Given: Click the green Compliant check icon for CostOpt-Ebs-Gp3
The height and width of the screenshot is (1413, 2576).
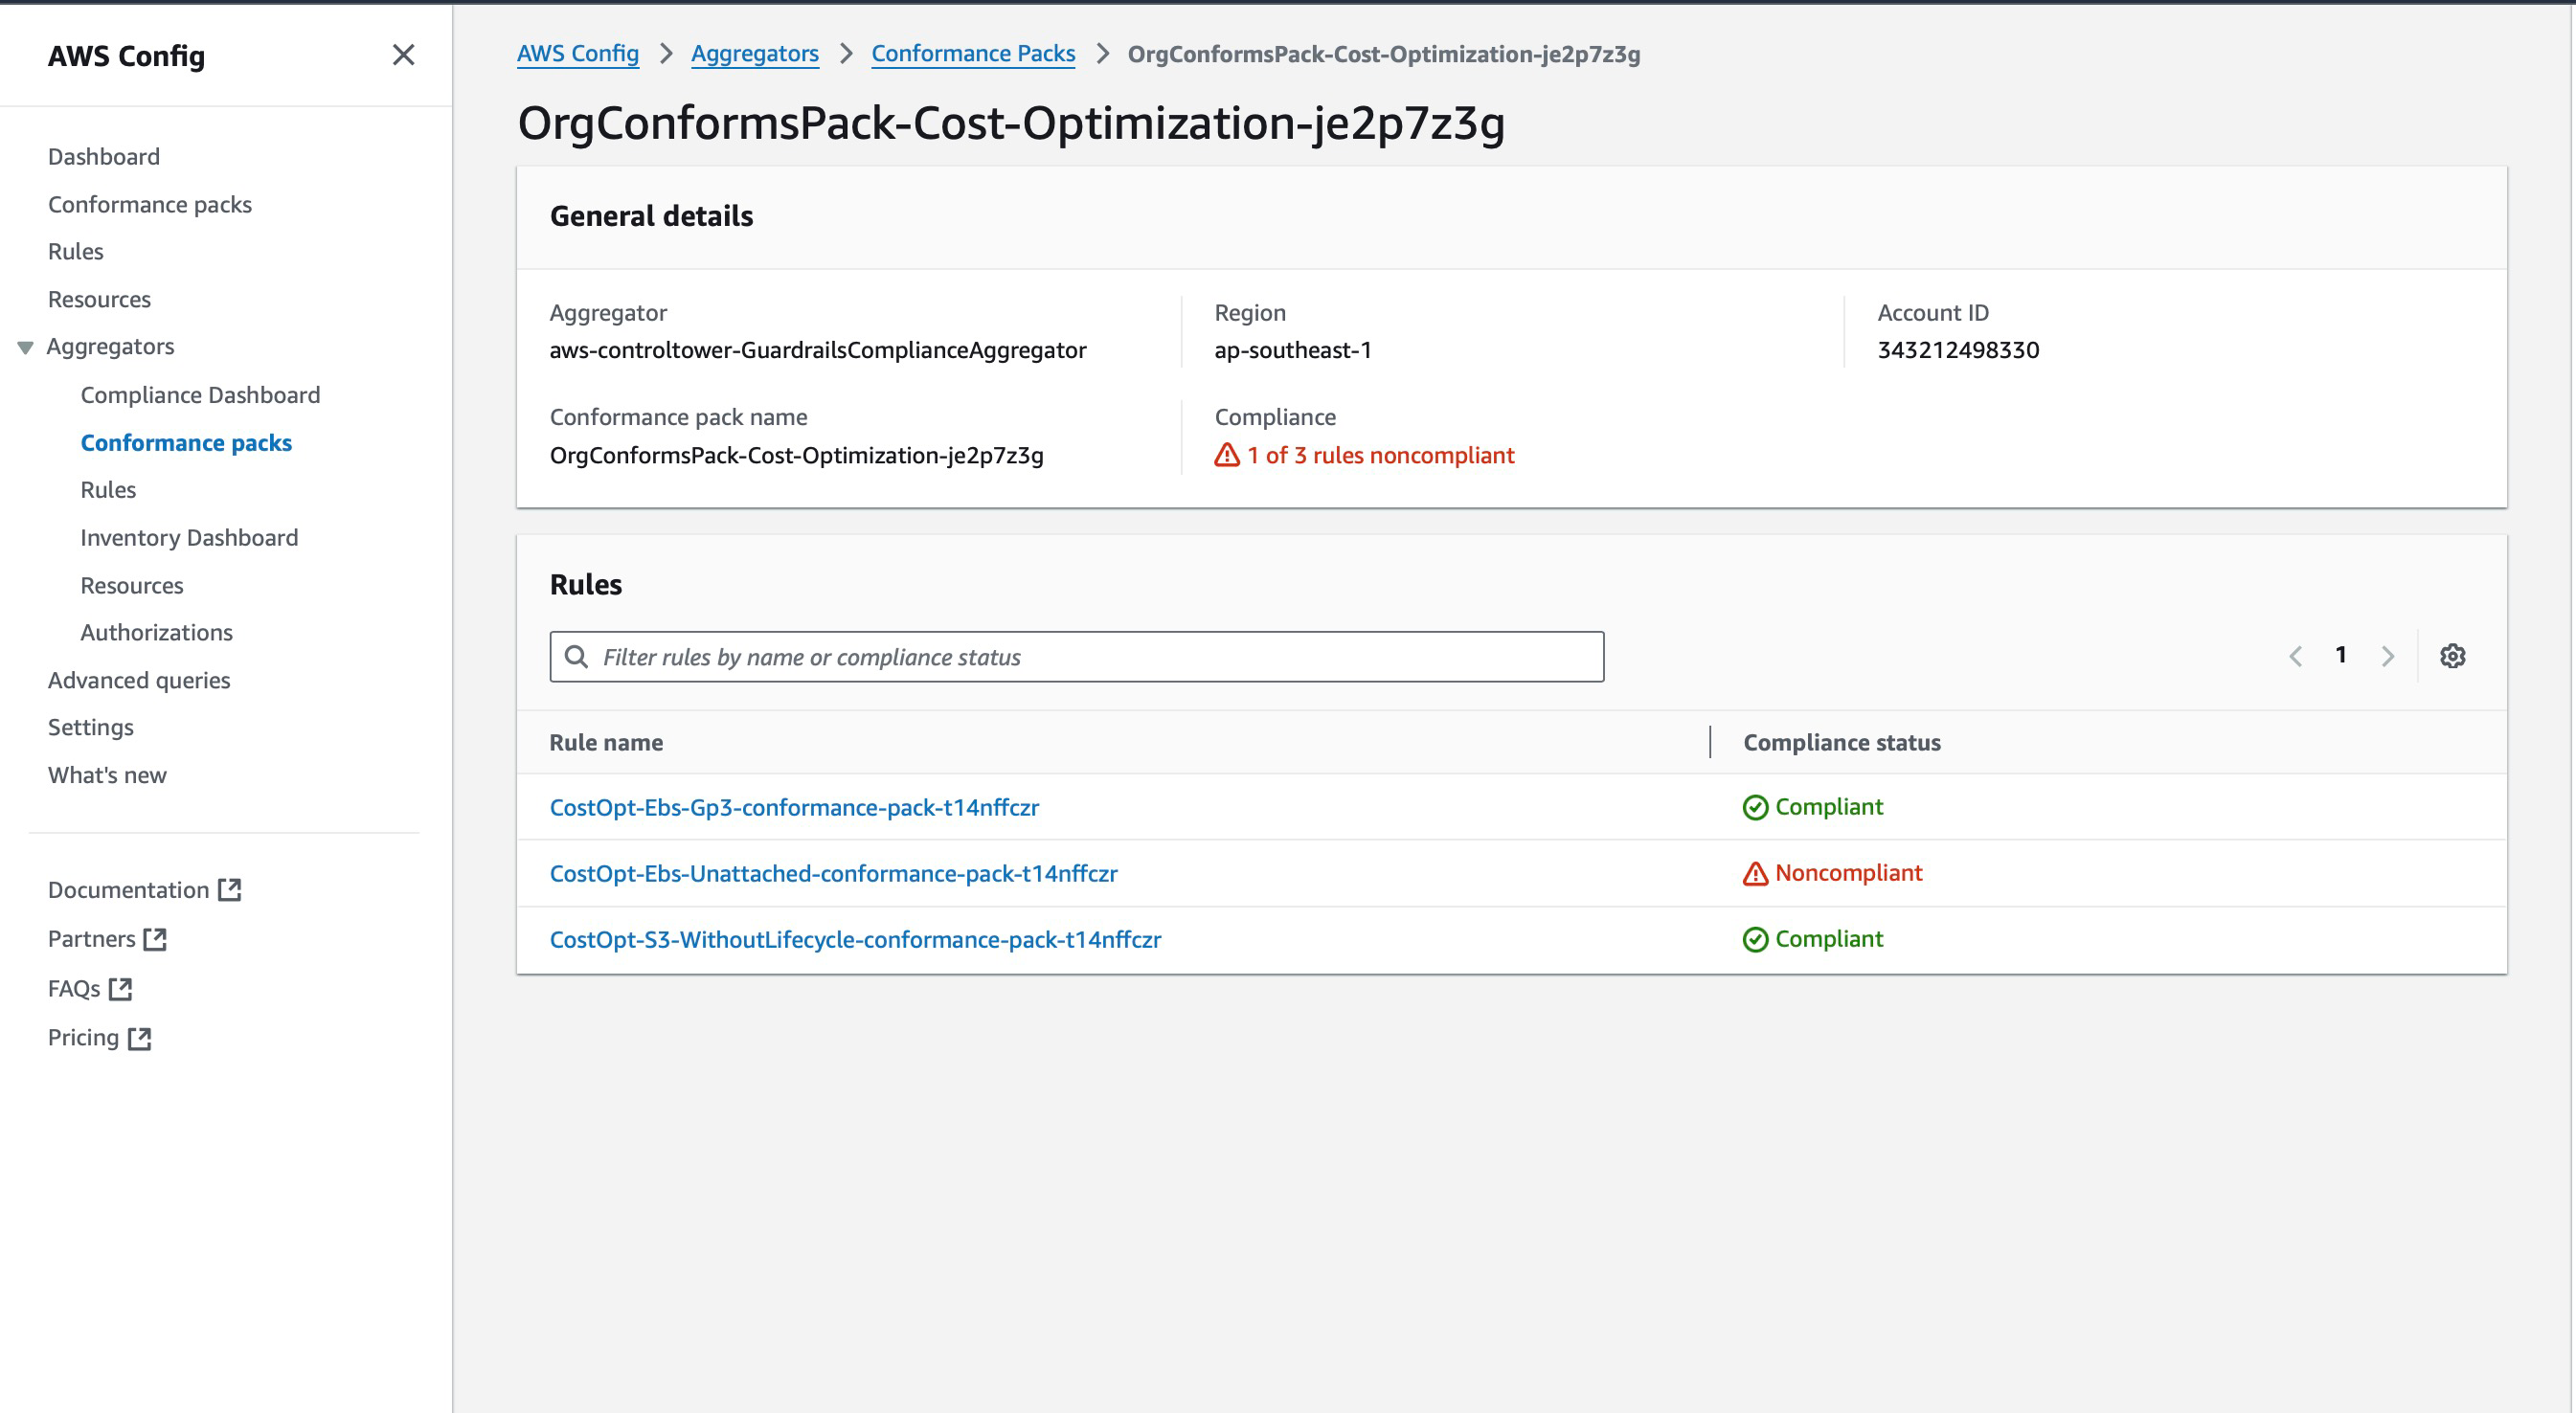Looking at the screenshot, I should click(1754, 807).
